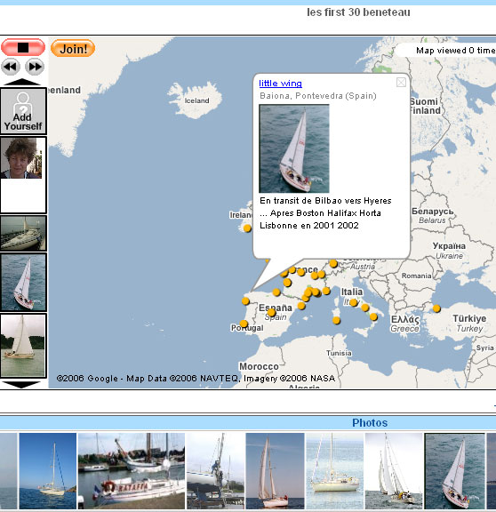
Task: Click Baiona, Pontevedra (Spain) location text
Action: 318,96
